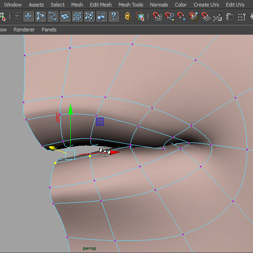Open the Edit Mesh menu
Image resolution: width=253 pixels, height=253 pixels.
tap(101, 5)
